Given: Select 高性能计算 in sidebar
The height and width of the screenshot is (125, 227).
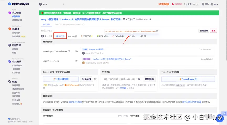Looking at the screenshot, I should click(x=17, y=20).
